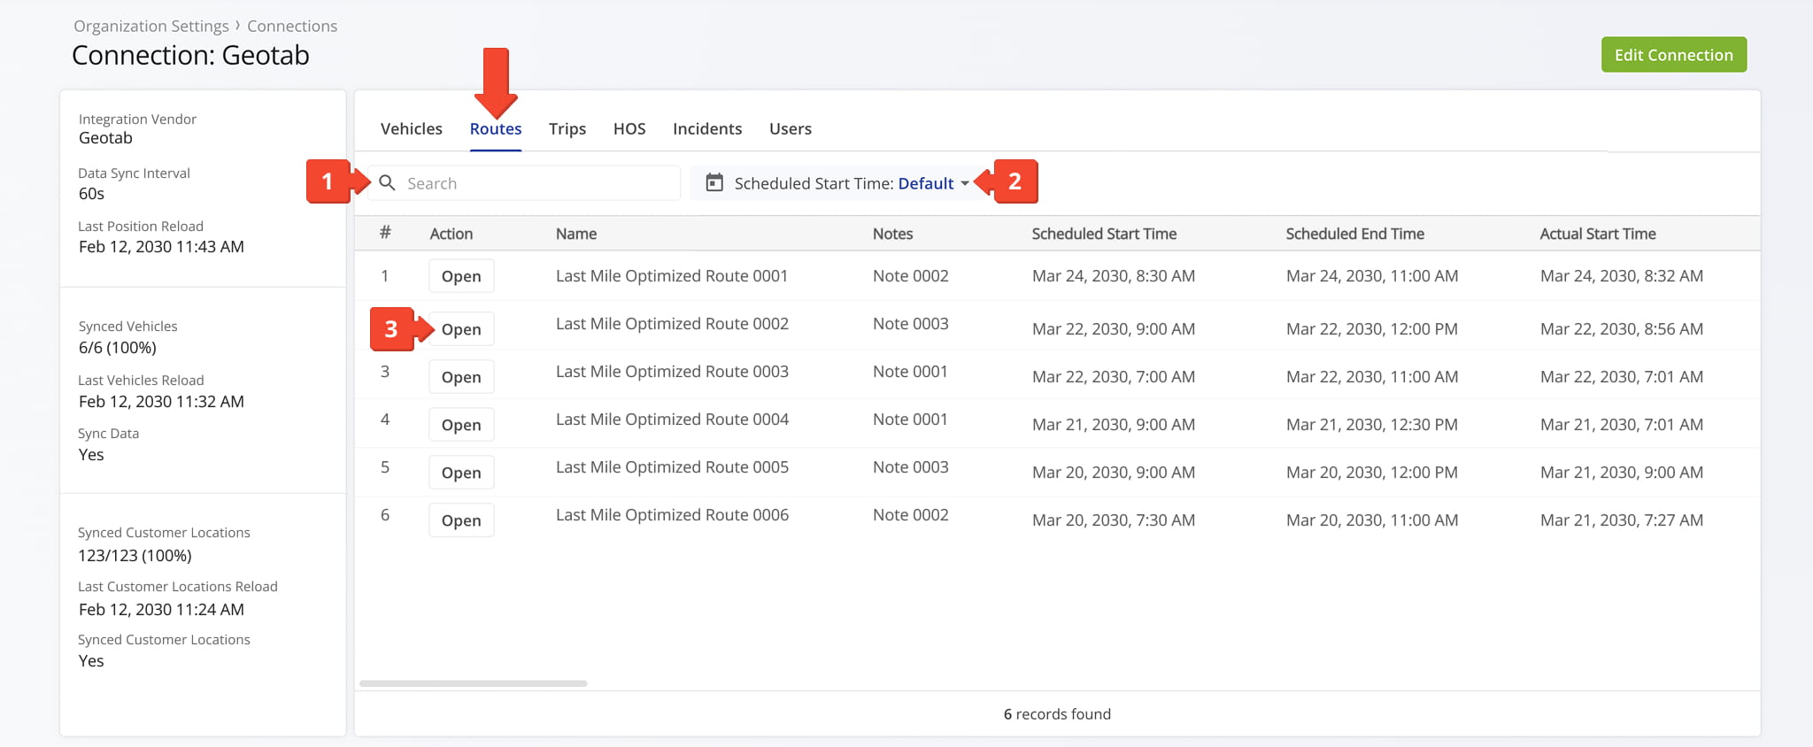The image size is (1813, 747).
Task: Navigate to Organization Settings breadcrumb
Action: click(151, 27)
